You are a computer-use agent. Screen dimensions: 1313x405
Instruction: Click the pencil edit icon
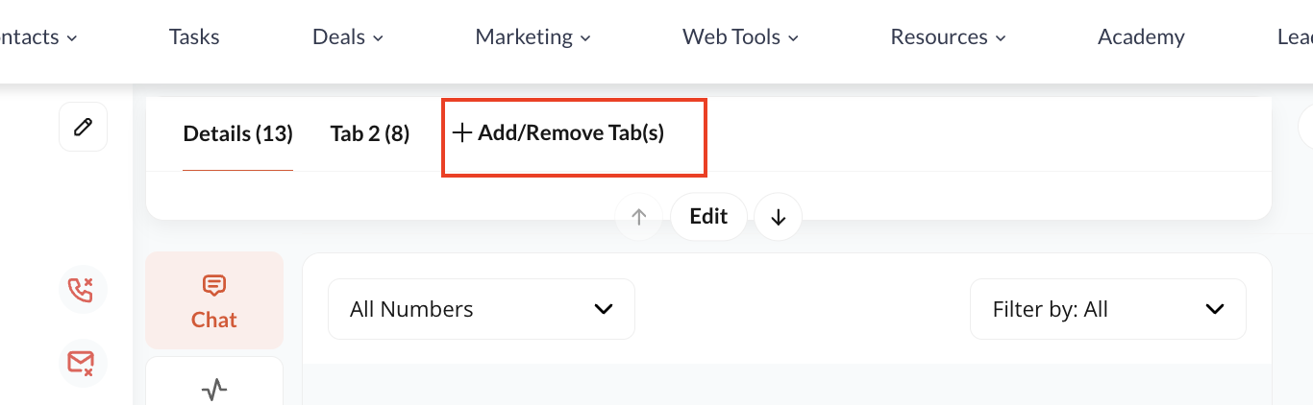84,127
